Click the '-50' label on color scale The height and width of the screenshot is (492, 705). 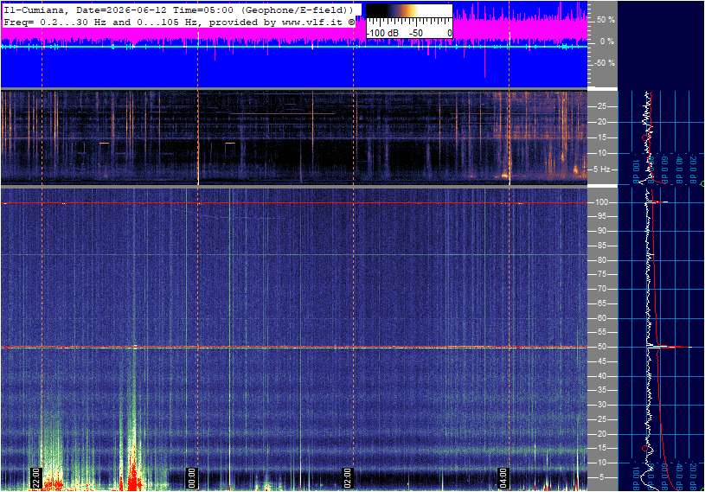tap(415, 33)
